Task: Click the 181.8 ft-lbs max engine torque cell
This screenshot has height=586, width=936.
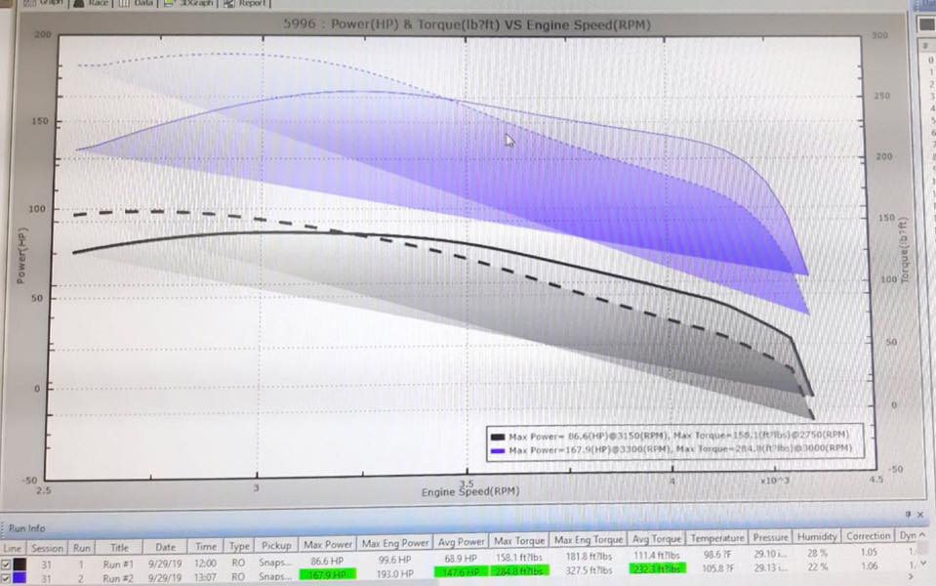Action: tap(588, 556)
